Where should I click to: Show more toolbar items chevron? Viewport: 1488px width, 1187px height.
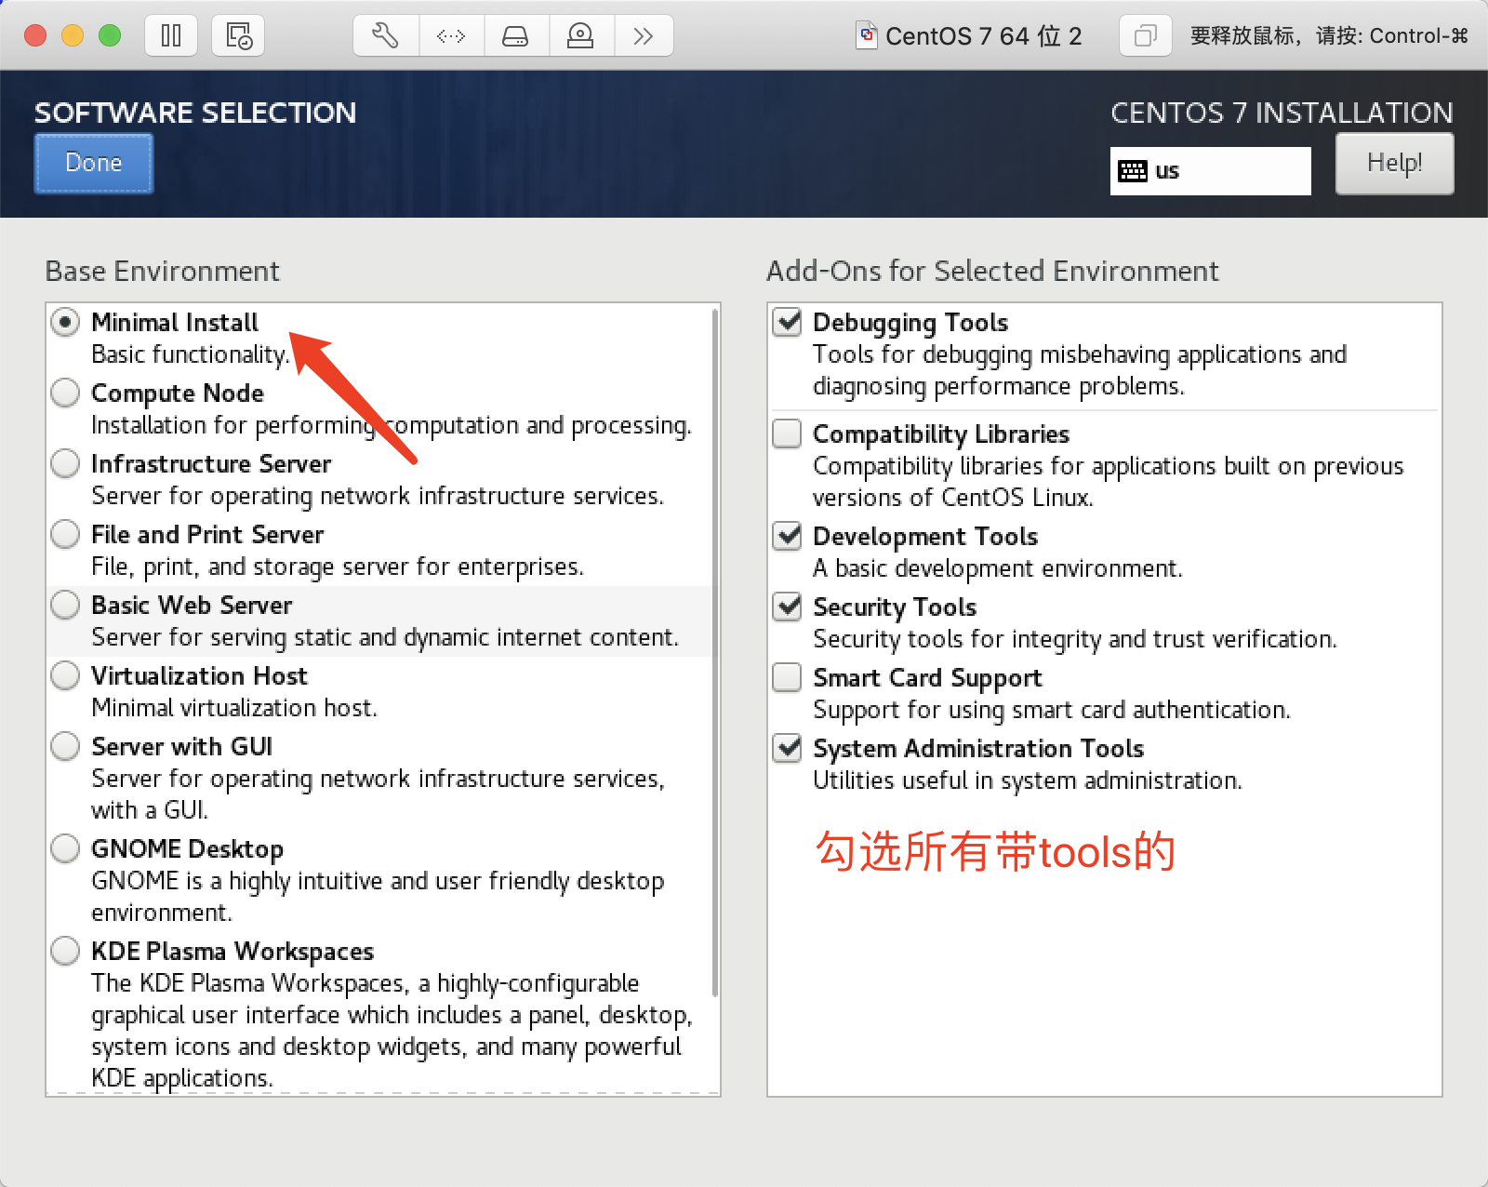click(643, 36)
